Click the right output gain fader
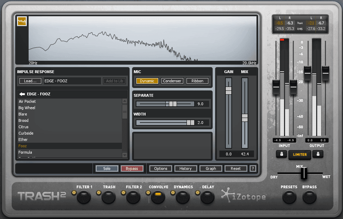This screenshot has width=343, height=219. [325, 73]
